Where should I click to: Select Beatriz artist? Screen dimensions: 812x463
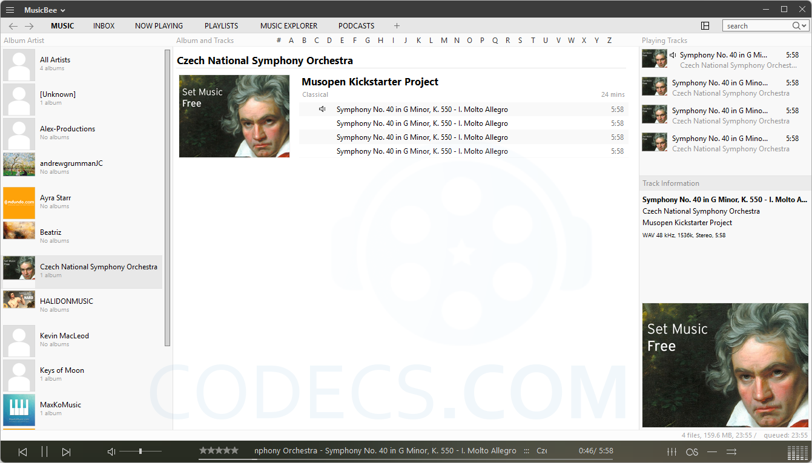[82, 237]
